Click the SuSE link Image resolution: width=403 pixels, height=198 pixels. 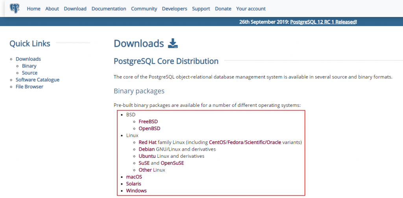pos(144,163)
